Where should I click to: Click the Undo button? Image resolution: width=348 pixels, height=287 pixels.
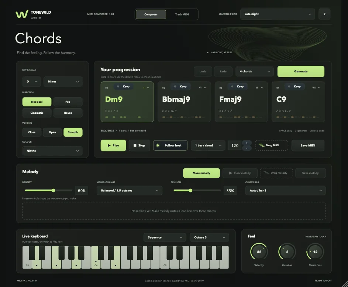click(x=203, y=71)
